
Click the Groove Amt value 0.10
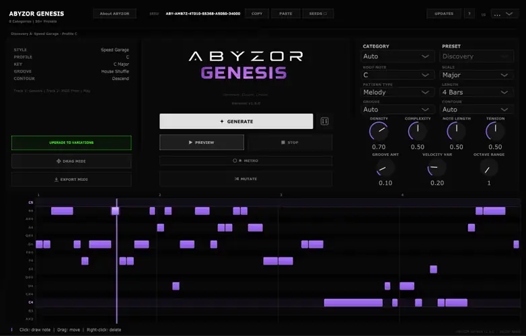click(385, 183)
